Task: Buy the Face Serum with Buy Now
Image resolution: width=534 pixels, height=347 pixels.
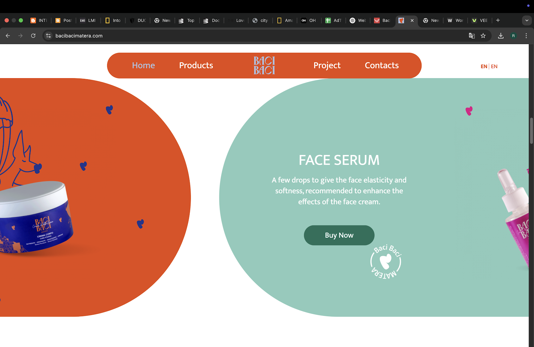Action: click(x=339, y=235)
